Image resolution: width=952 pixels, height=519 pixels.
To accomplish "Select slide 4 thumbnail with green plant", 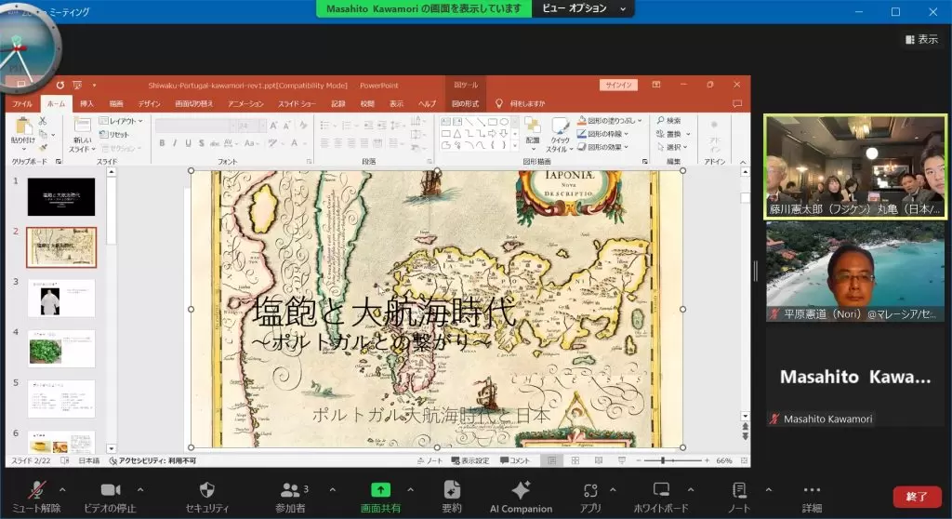I will coord(61,348).
